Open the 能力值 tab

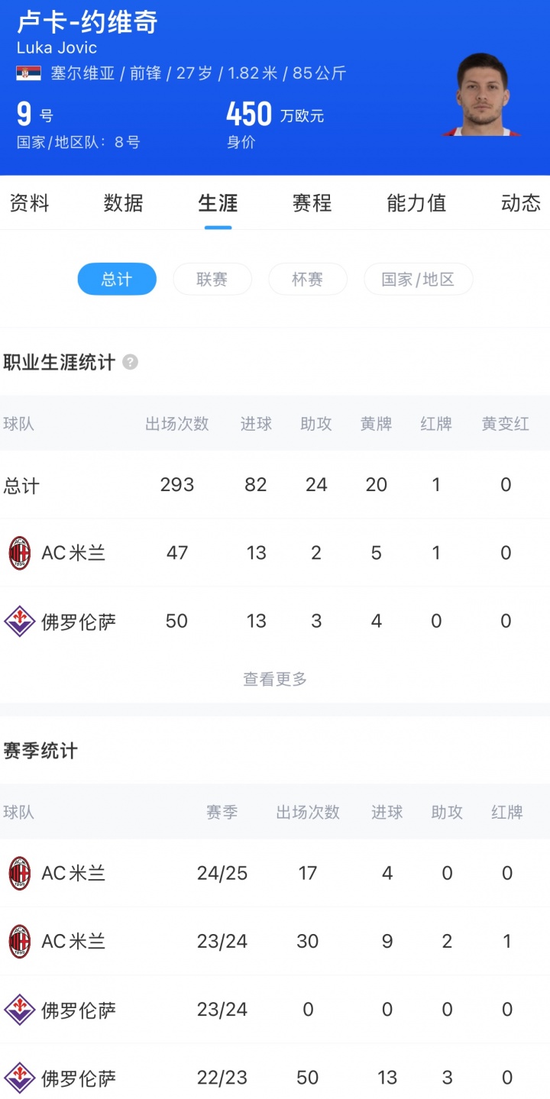click(416, 203)
